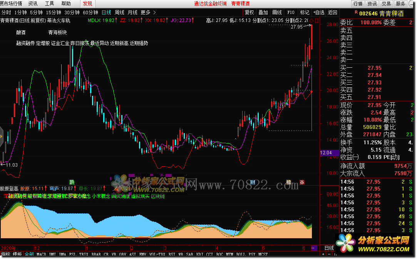Click the red 涨 marker on the chart
Viewport: 417px width, 259px height.
pyautogui.click(x=302, y=182)
